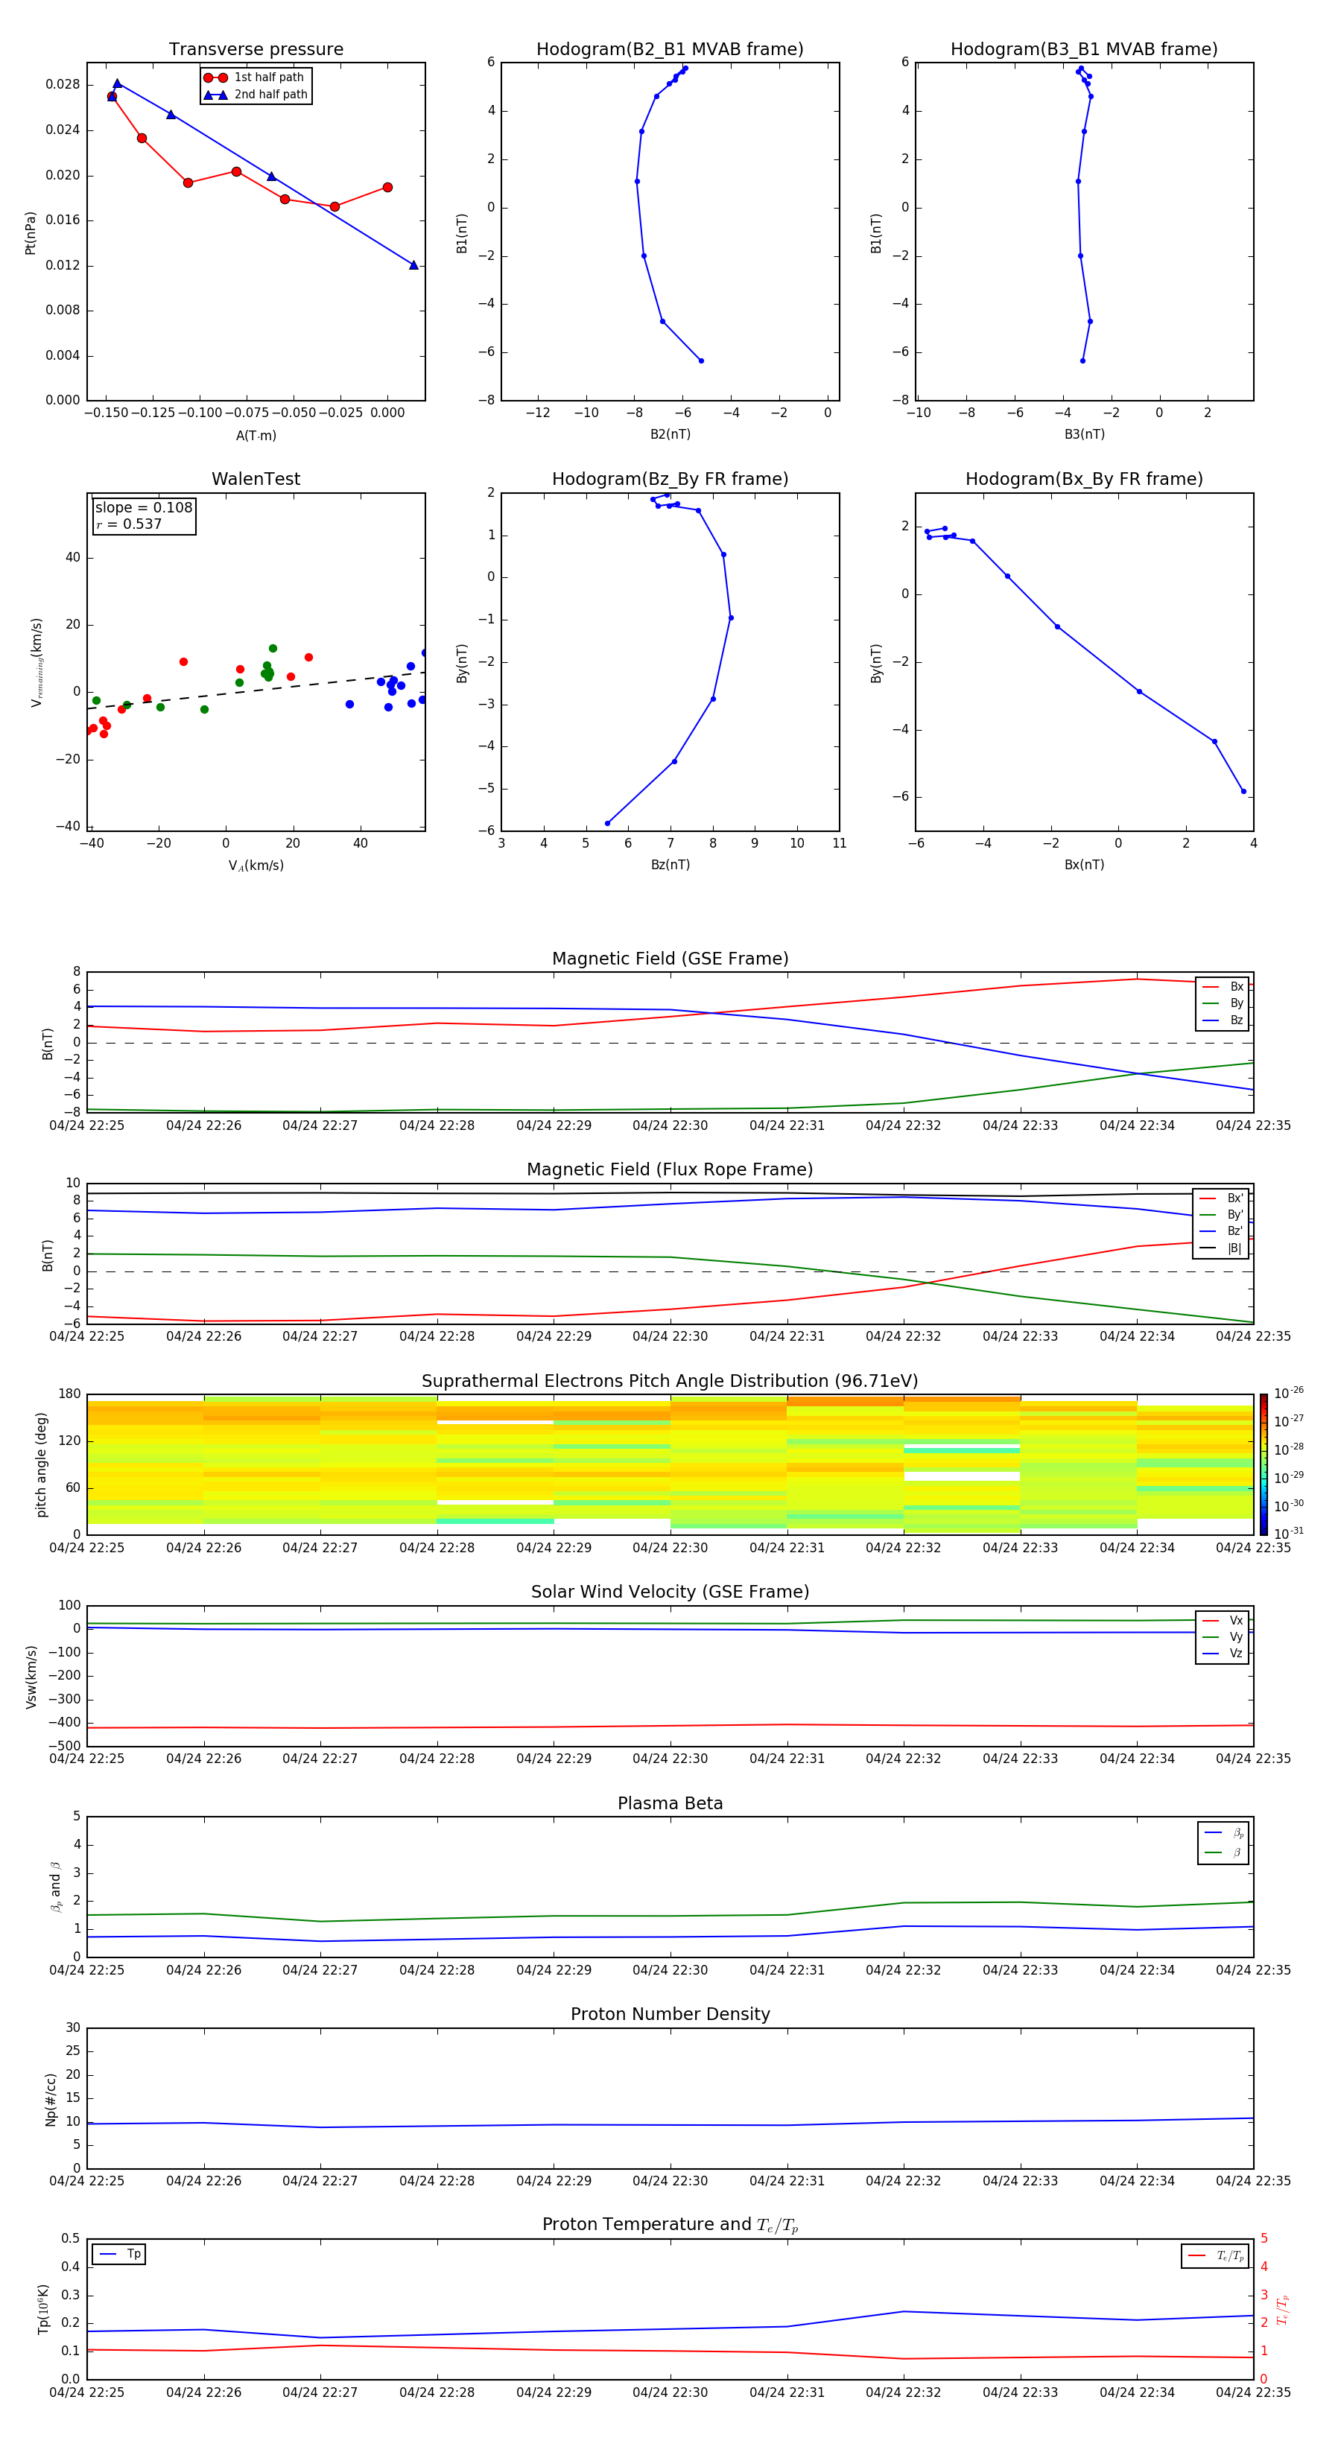Click the 'slope = 0.108' annotation
Image resolution: width=1341 pixels, height=2458 pixels.
(x=144, y=508)
